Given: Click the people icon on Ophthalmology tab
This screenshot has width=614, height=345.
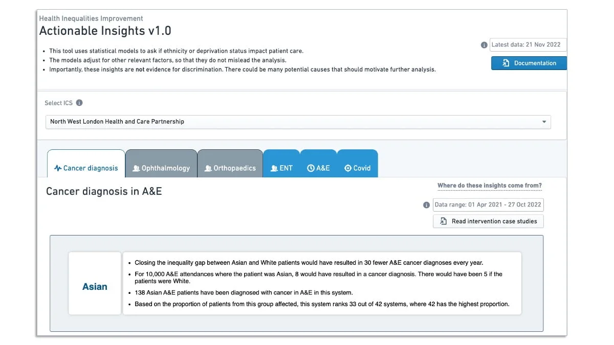Looking at the screenshot, I should pos(136,168).
